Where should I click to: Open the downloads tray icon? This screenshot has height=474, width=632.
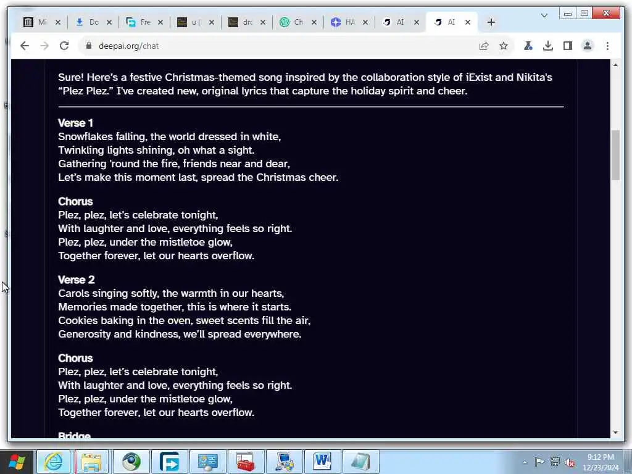click(x=548, y=46)
